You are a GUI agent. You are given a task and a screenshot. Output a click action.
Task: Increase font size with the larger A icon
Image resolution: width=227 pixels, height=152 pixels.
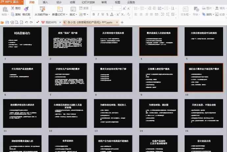click(124, 9)
